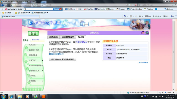Open the CNN toolbar shortcut
Image resolution: width=177 pixels, height=99 pixels.
[x=80, y=9]
